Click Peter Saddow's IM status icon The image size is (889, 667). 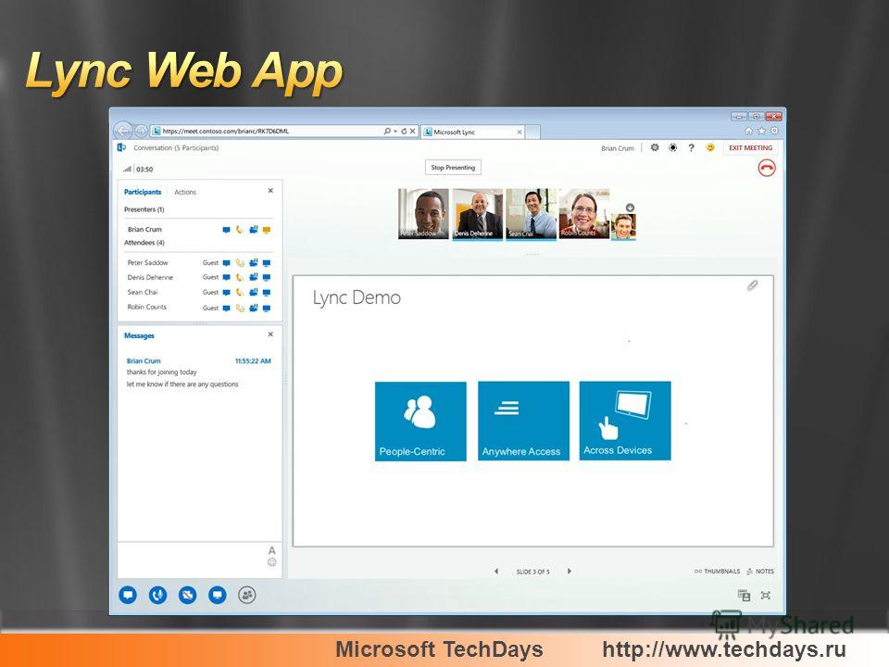point(226,262)
